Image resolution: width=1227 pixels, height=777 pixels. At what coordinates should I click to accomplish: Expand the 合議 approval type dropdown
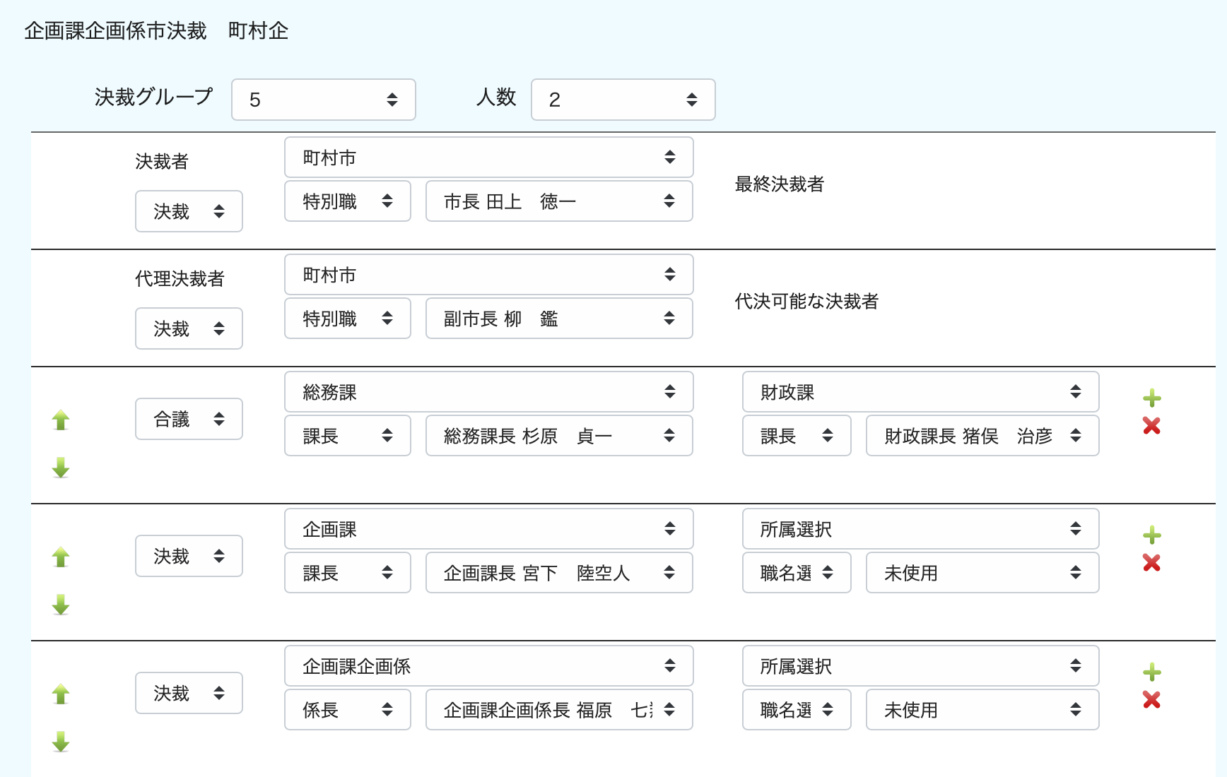(189, 419)
